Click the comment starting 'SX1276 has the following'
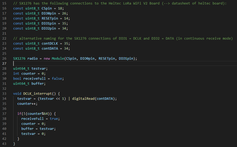Image resolution: width=237 pixels, height=147 pixels. pos(120,3)
